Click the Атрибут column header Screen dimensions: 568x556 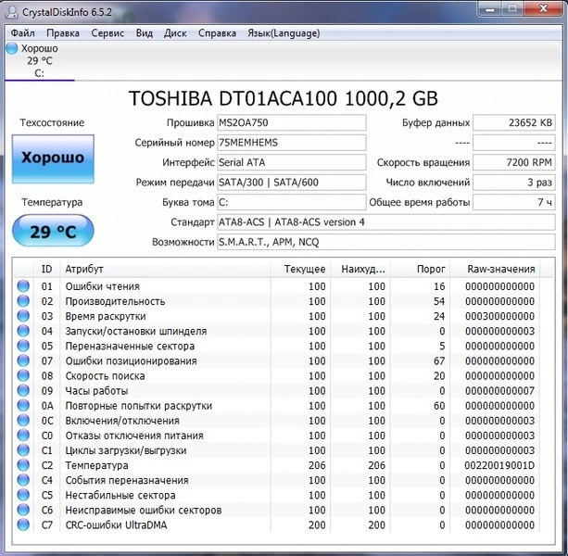pos(167,269)
